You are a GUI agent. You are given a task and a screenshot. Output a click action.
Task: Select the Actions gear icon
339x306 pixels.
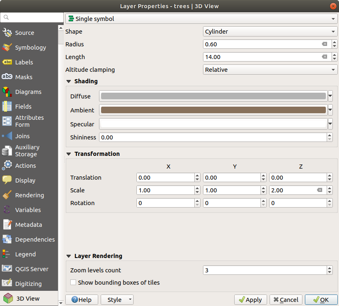coord(7,166)
